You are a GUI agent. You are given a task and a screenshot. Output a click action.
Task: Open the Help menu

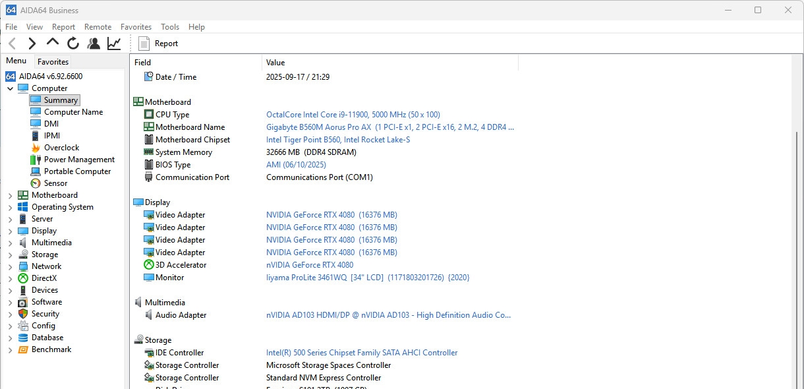point(196,27)
